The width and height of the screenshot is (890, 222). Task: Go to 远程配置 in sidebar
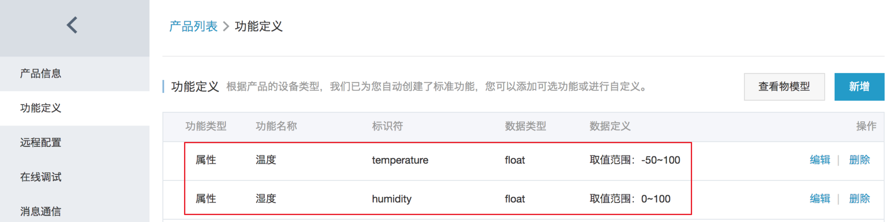coord(40,143)
